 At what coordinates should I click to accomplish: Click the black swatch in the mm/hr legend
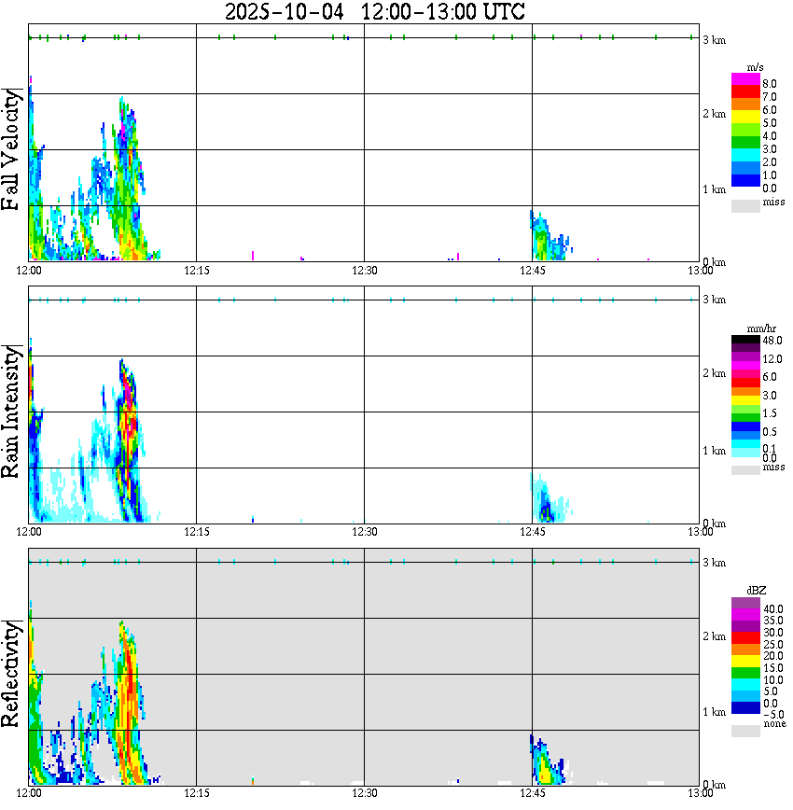tap(745, 340)
